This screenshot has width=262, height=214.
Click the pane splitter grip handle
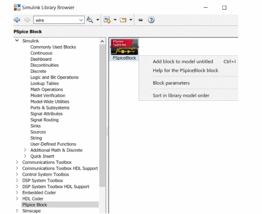point(107,131)
